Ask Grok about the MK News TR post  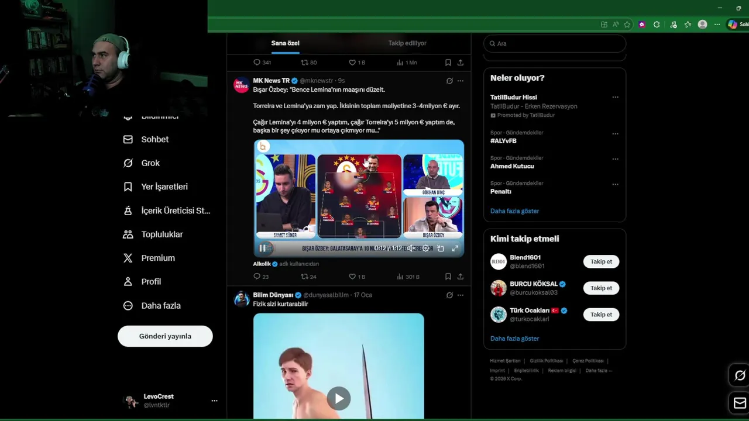click(449, 81)
